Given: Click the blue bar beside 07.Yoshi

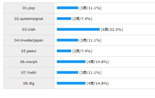Looking at the screenshot, I should click(x=67, y=72).
